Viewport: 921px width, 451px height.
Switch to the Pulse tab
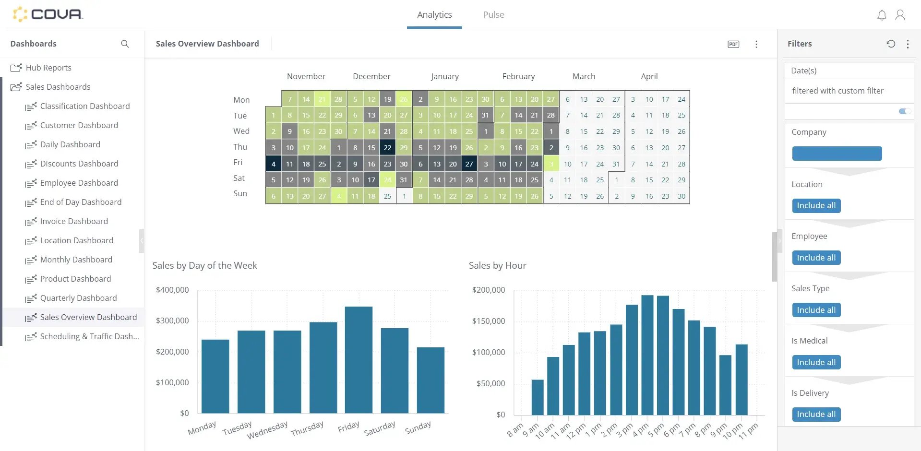coord(493,14)
